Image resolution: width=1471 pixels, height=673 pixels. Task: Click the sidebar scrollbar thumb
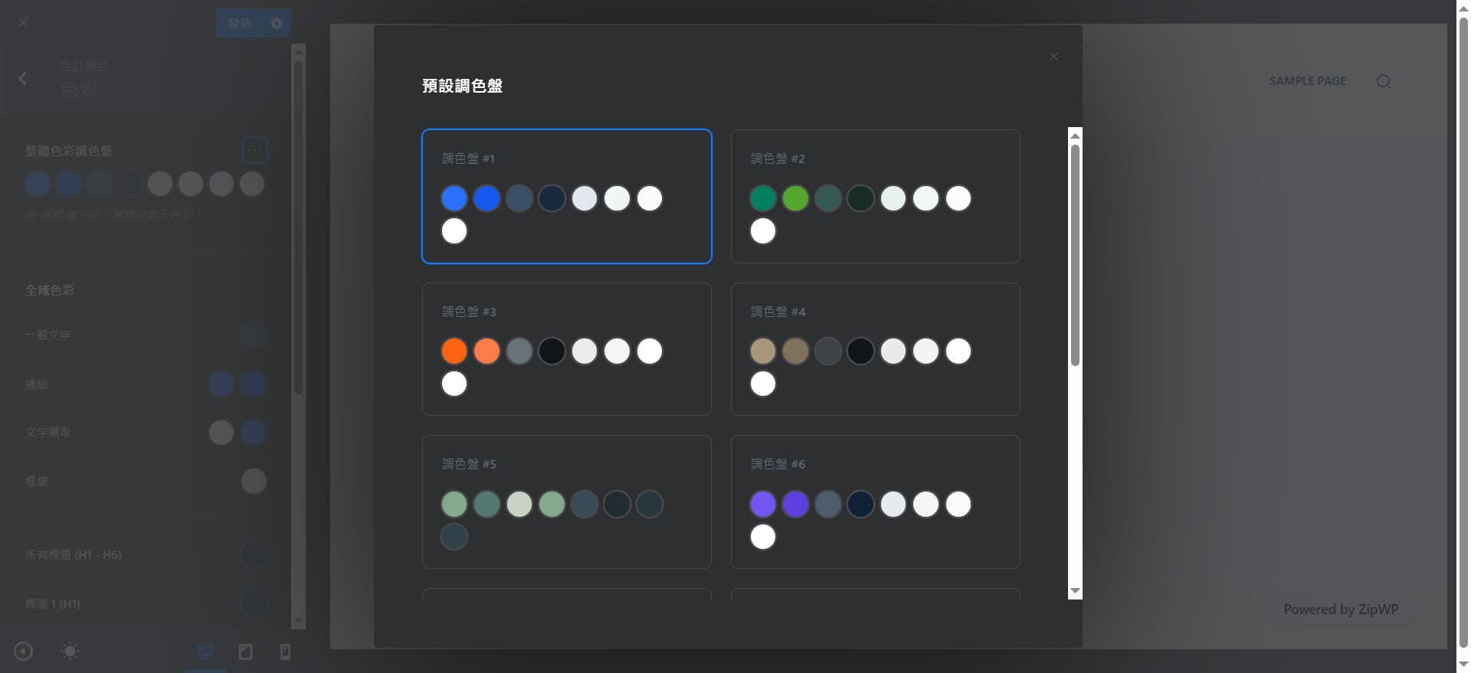pos(299,227)
